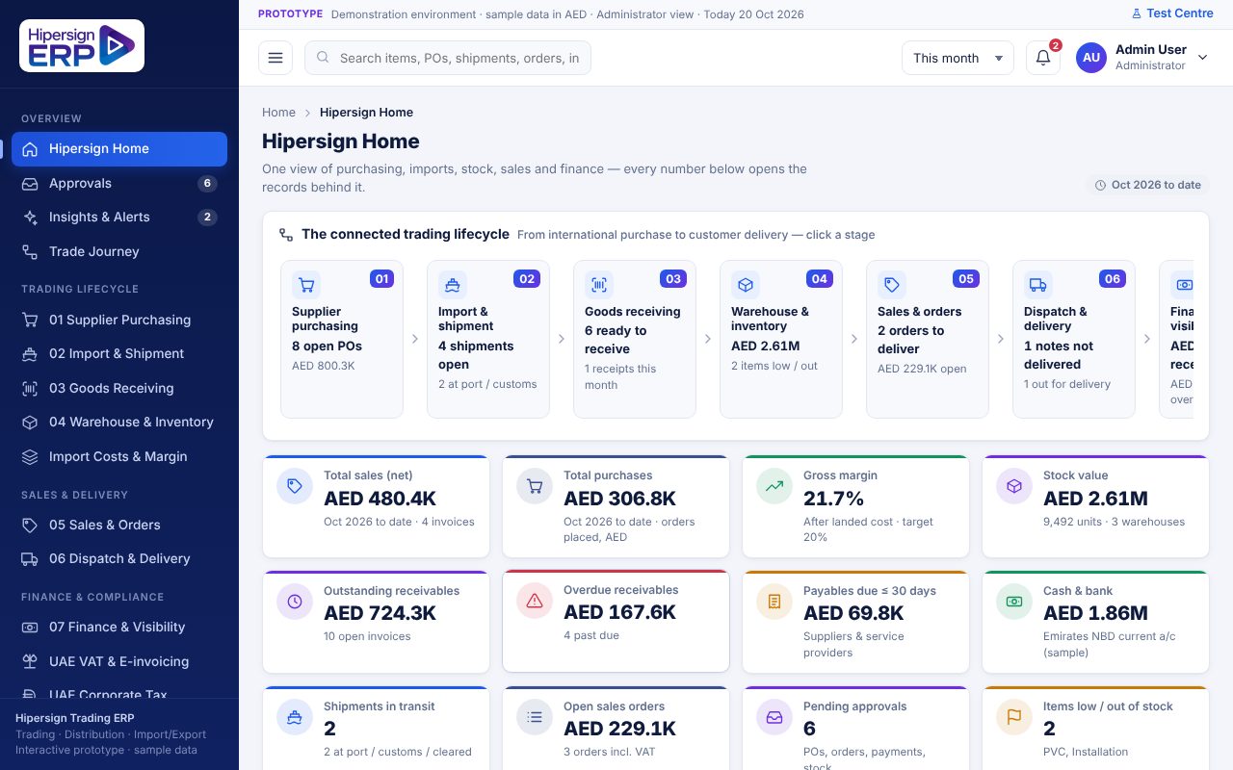Click the Gross margin trend icon
1233x770 pixels.
click(774, 487)
